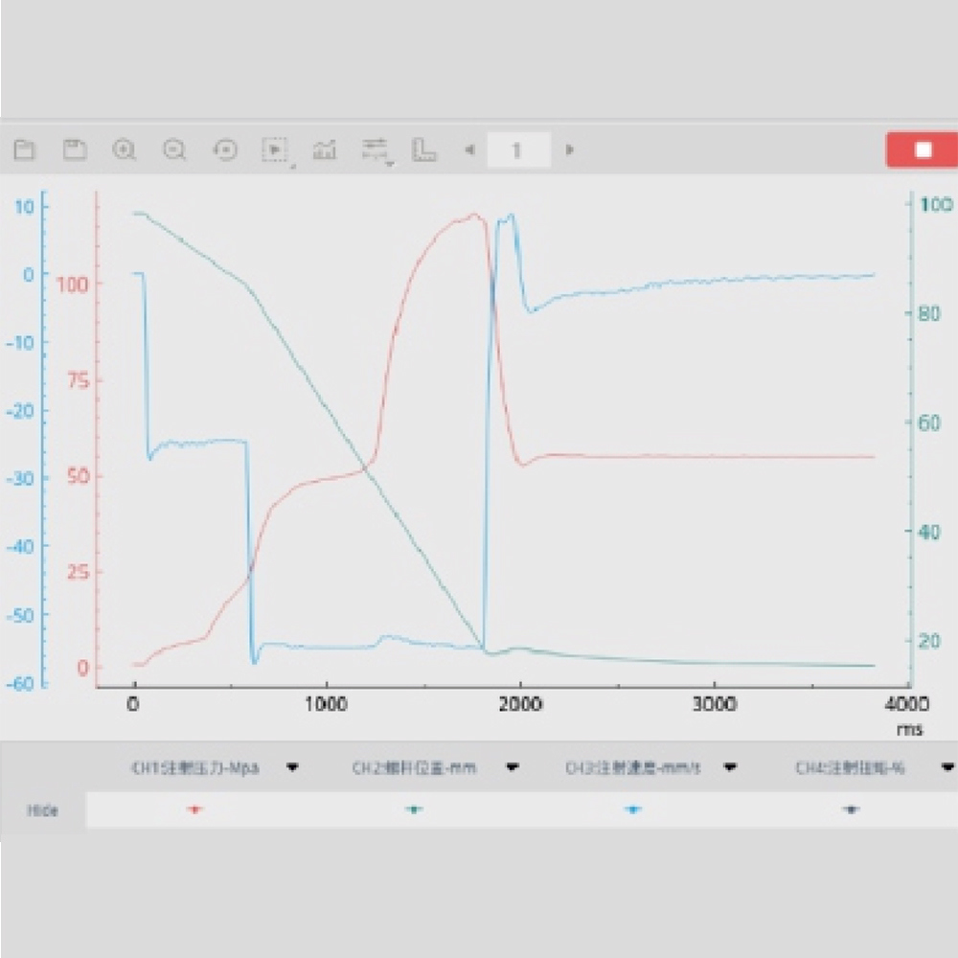The image size is (958, 958).
Task: Open the CH3 injection speed mm/s dropdown
Action: point(730,767)
